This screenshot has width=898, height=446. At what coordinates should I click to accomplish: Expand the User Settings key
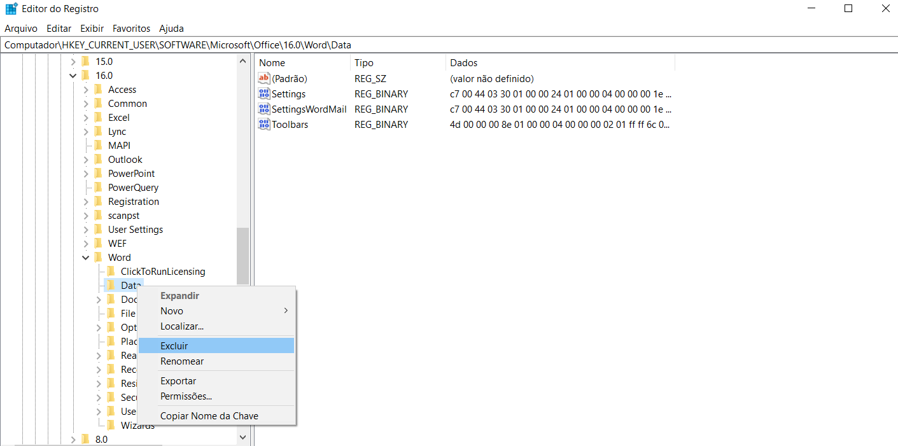(86, 230)
